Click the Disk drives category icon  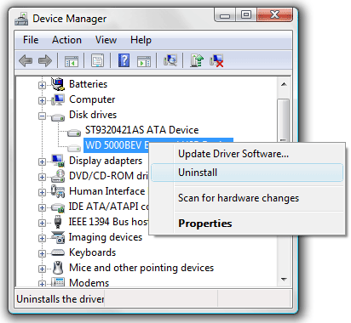58,116
